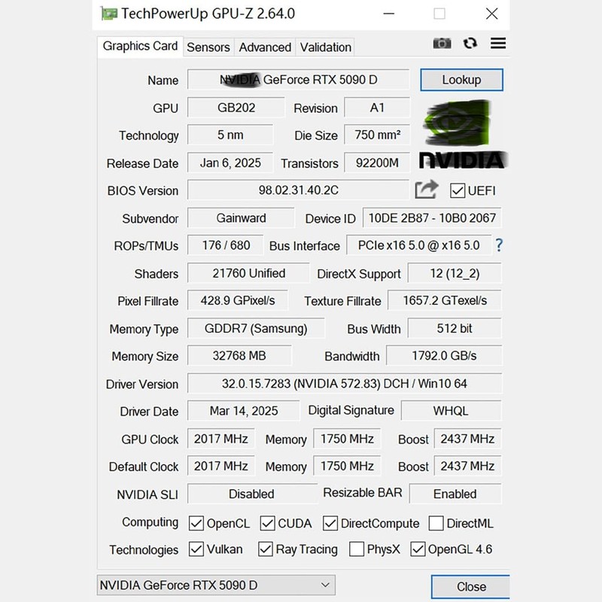Click the Pixel Fillrate 428.9 GPixel/s
This screenshot has width=602, height=602.
(x=238, y=300)
